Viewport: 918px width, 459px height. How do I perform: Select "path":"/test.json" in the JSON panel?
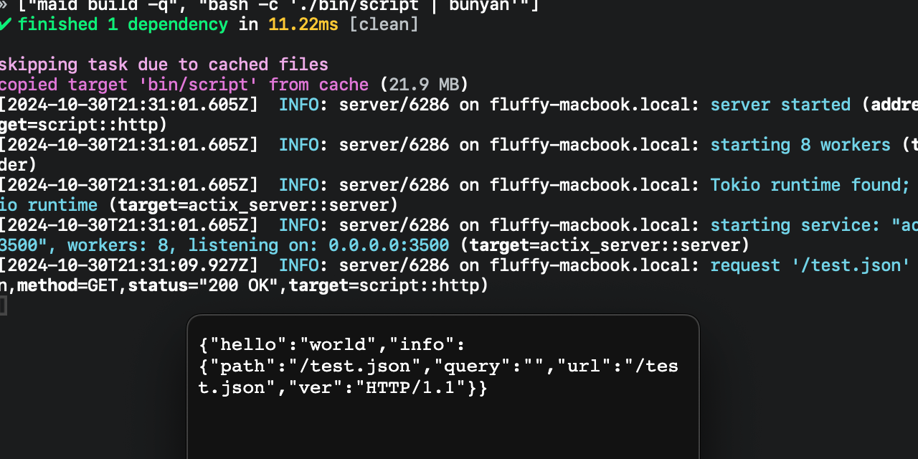[315, 366]
